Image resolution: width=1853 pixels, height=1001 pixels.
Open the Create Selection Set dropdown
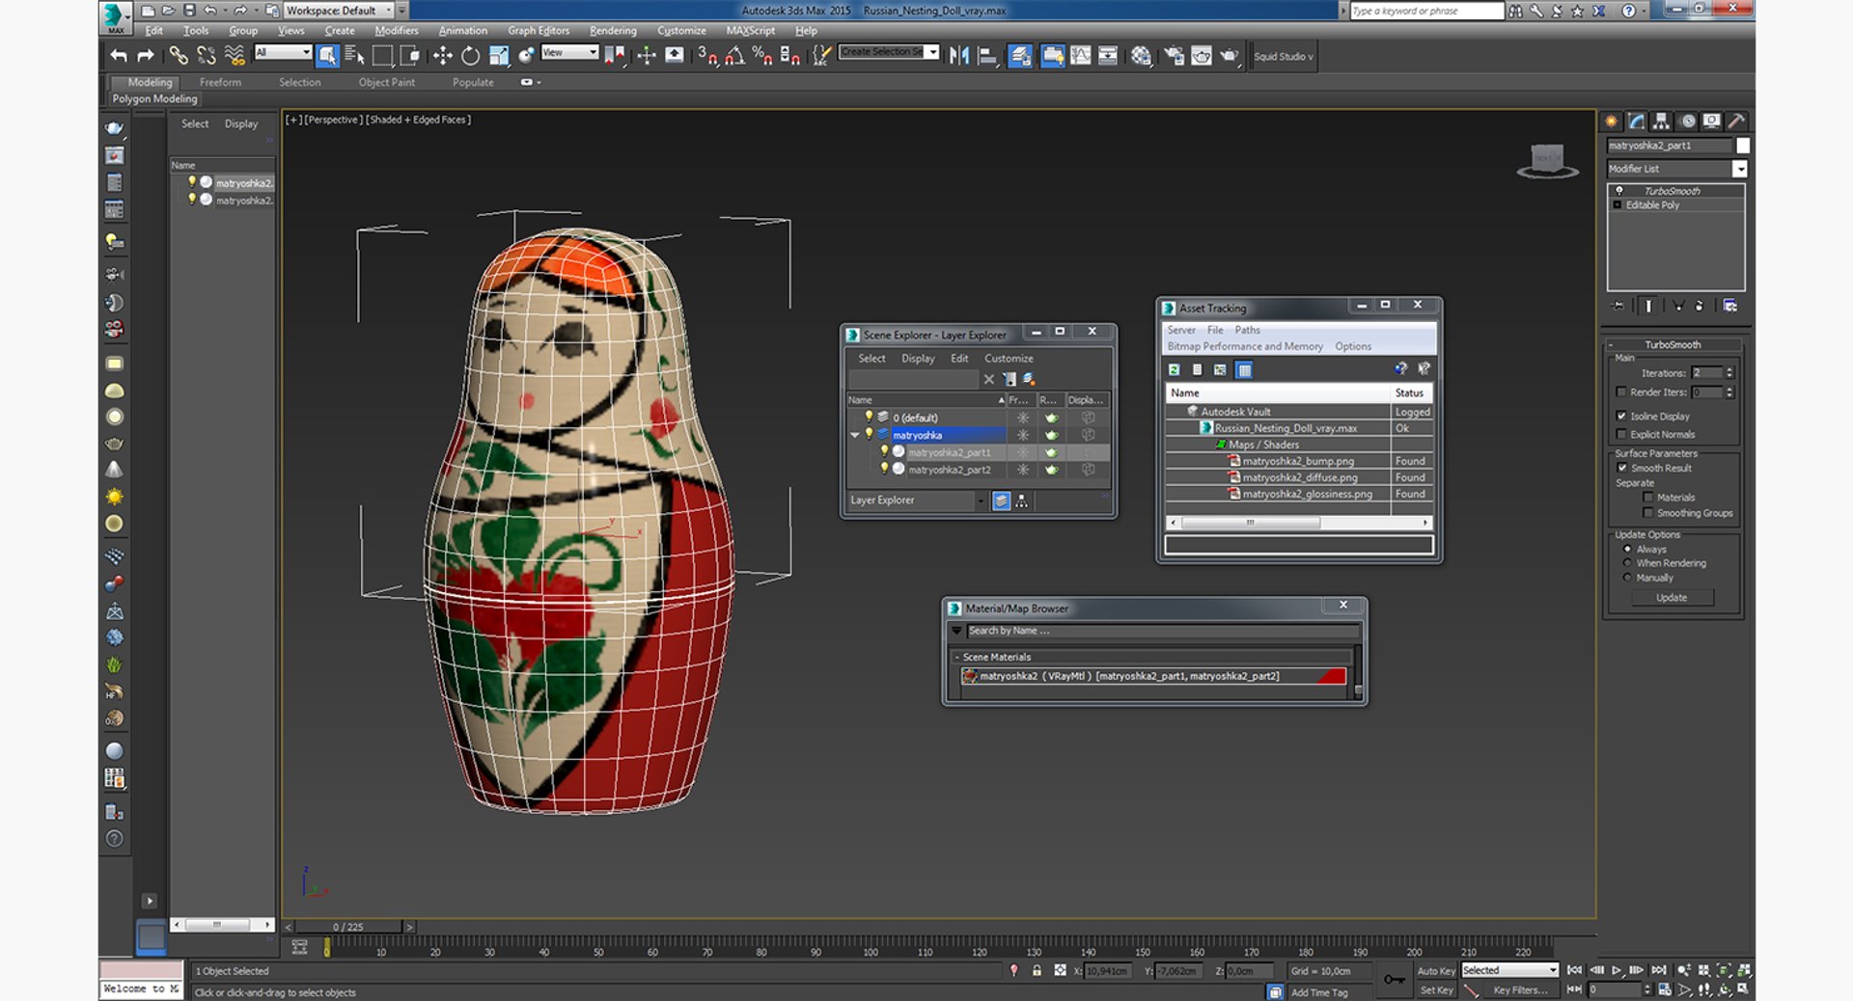889,52
